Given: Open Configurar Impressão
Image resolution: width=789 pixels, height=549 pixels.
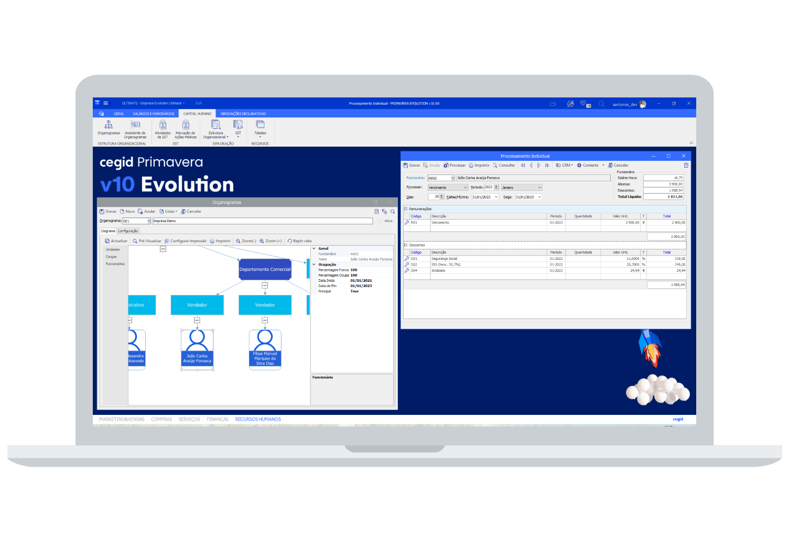Looking at the screenshot, I should pyautogui.click(x=186, y=241).
